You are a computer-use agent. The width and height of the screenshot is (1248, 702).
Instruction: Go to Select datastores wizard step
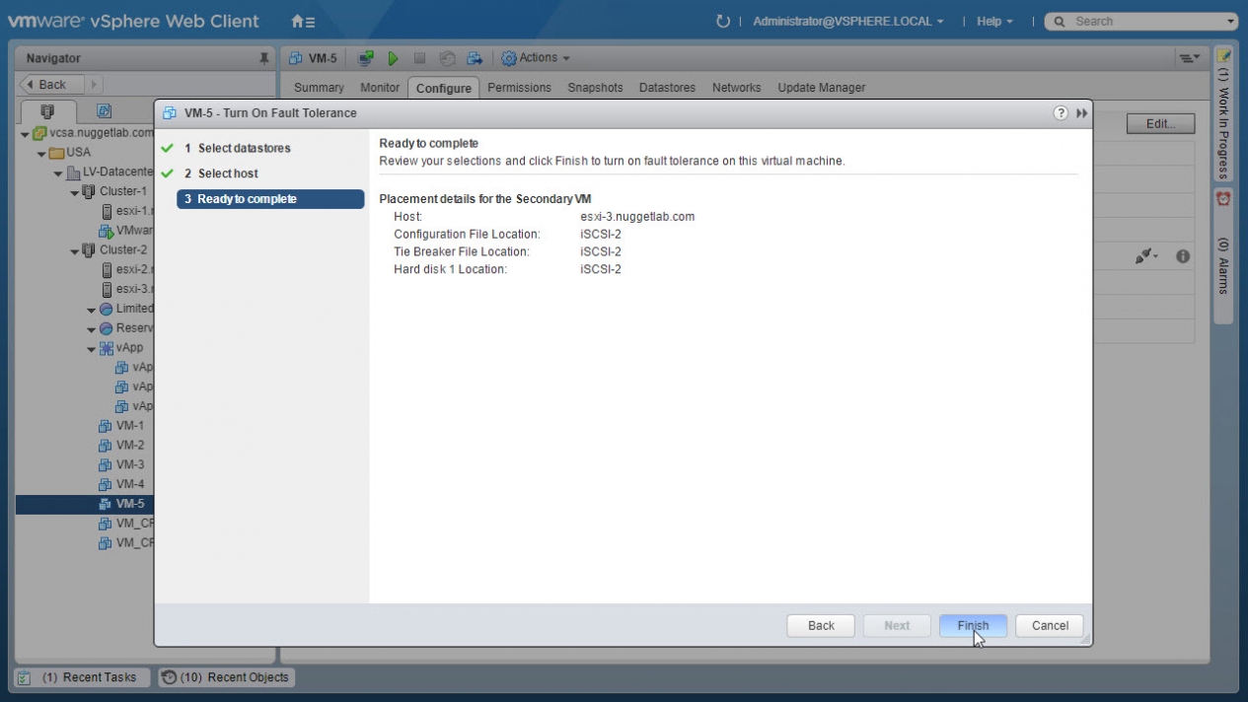tap(244, 148)
